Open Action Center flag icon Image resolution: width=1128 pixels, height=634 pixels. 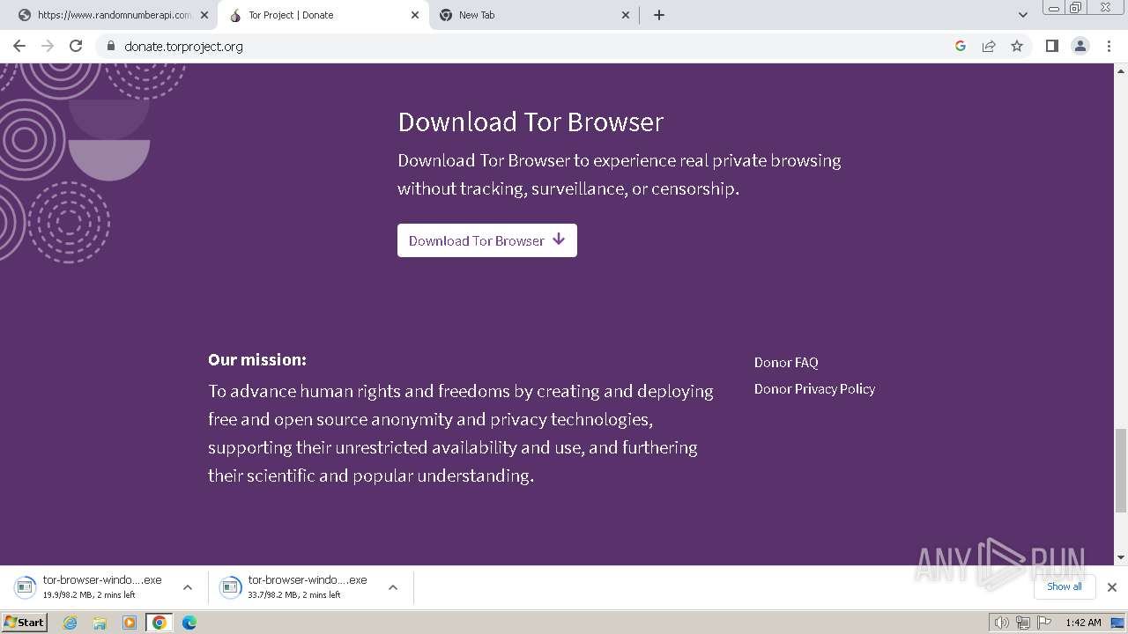tap(1044, 623)
